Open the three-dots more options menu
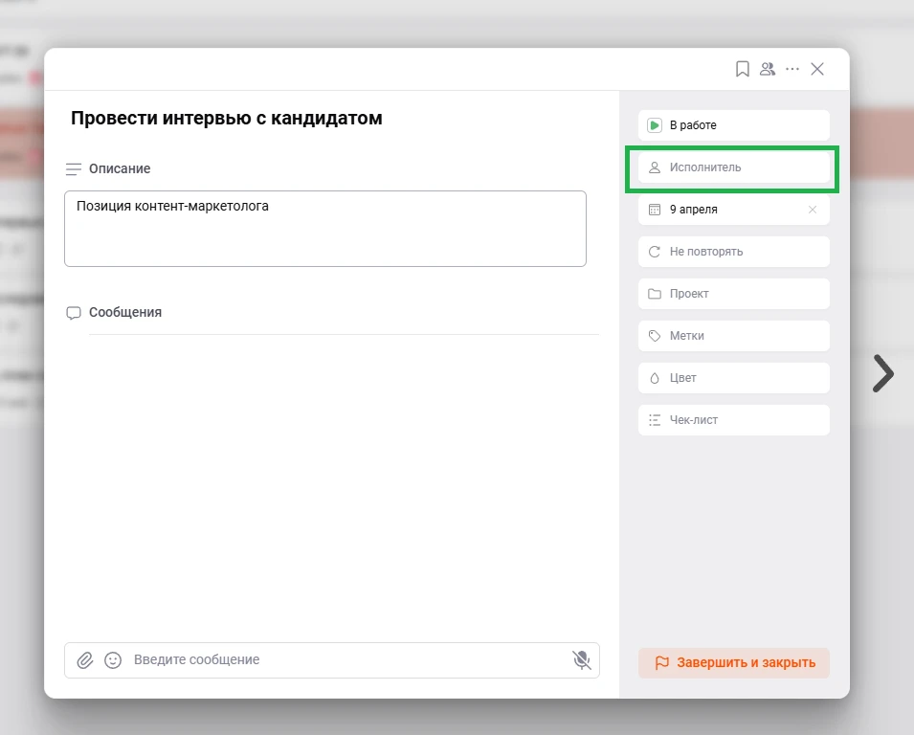The width and height of the screenshot is (914, 735). (x=792, y=69)
